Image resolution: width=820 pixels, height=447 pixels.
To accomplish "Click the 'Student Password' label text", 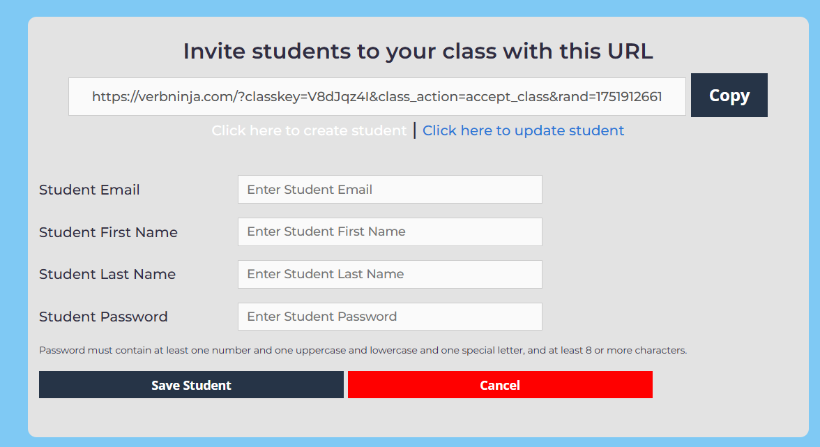I will 103,317.
